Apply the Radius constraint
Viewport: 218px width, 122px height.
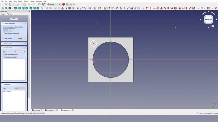click(x=194, y=8)
